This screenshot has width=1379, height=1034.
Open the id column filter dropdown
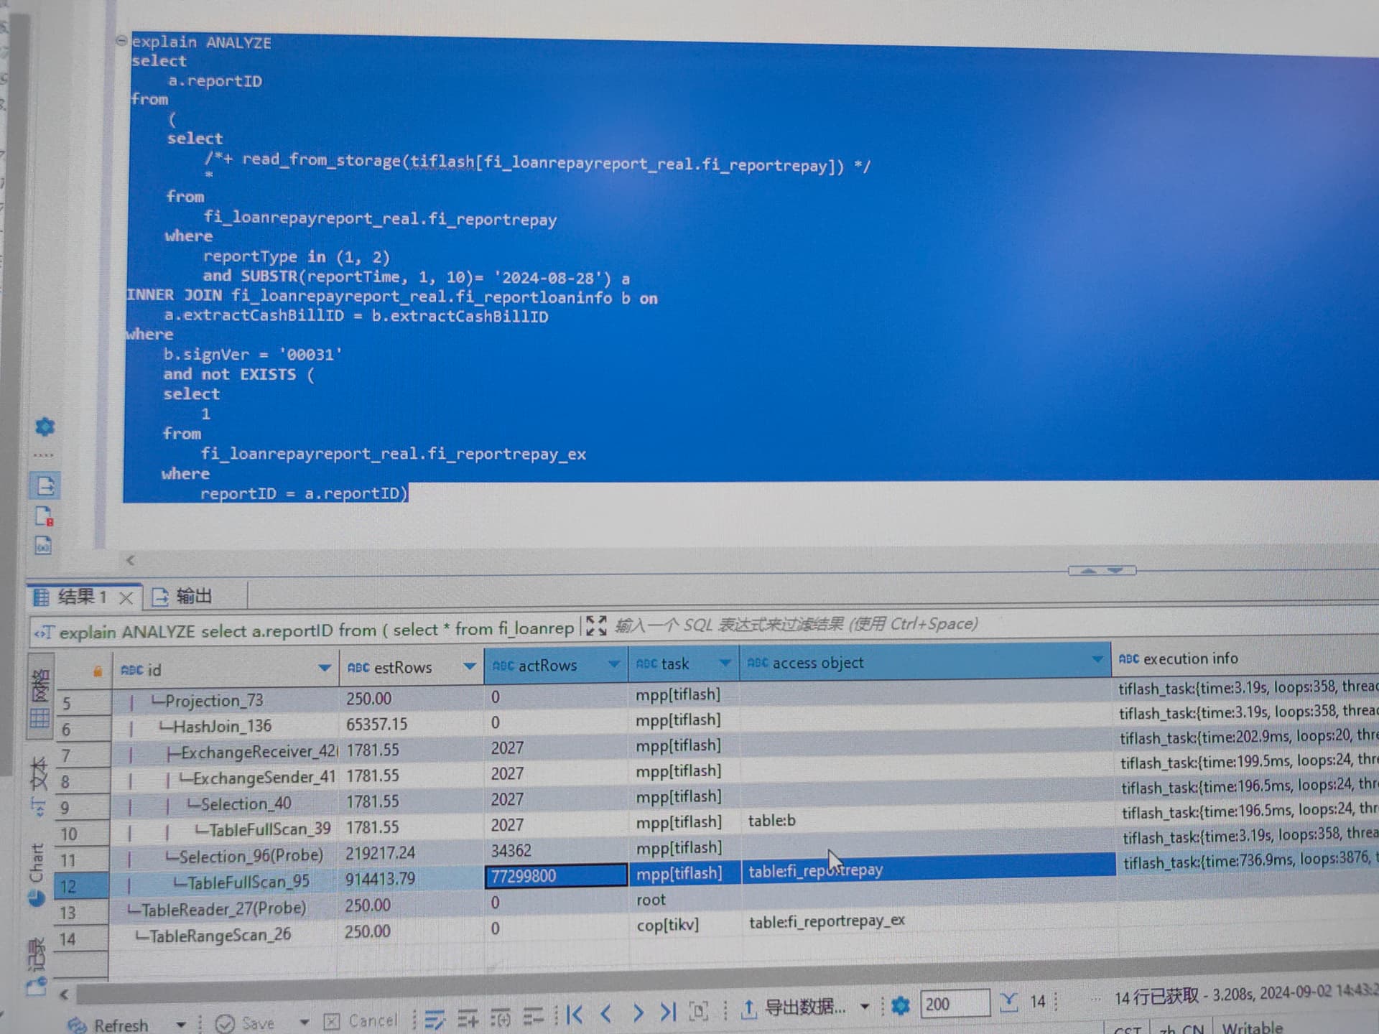325,669
